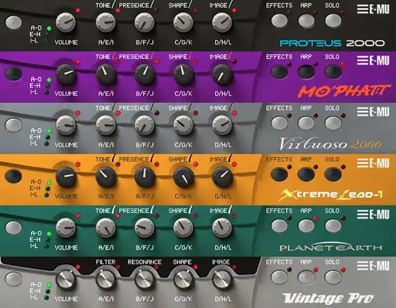Click the Proteus 2000 B/F/J Presence knob
This screenshot has height=308, width=396.
[x=144, y=22]
